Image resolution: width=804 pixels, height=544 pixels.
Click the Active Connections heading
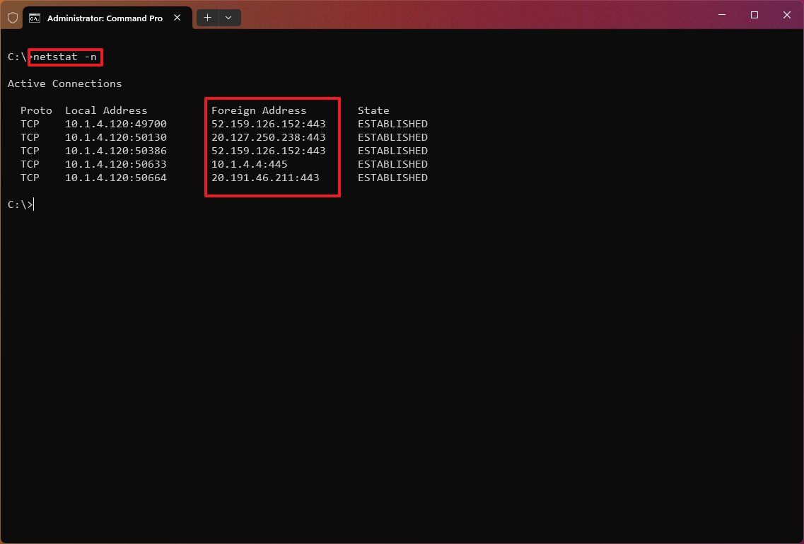[x=64, y=83]
